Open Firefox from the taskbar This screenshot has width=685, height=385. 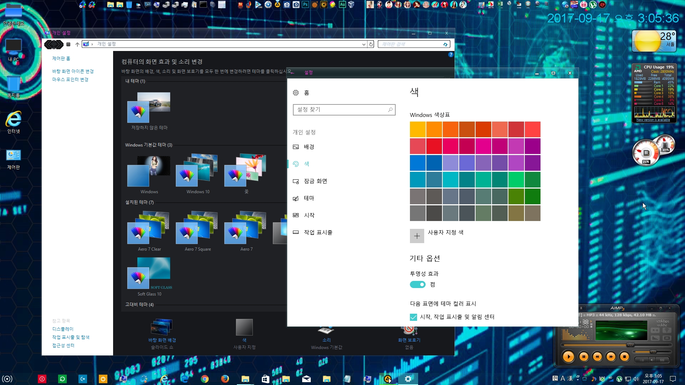pyautogui.click(x=225, y=379)
